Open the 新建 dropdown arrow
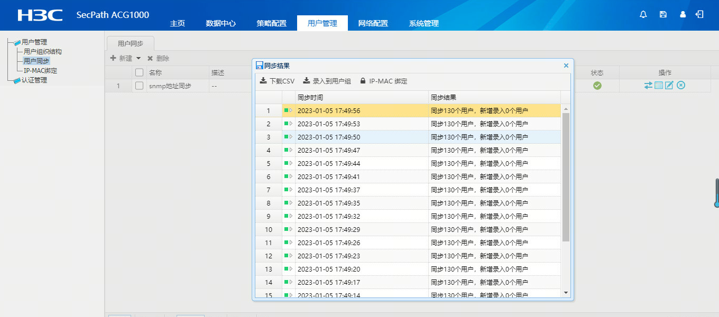This screenshot has width=719, height=317. [x=139, y=58]
